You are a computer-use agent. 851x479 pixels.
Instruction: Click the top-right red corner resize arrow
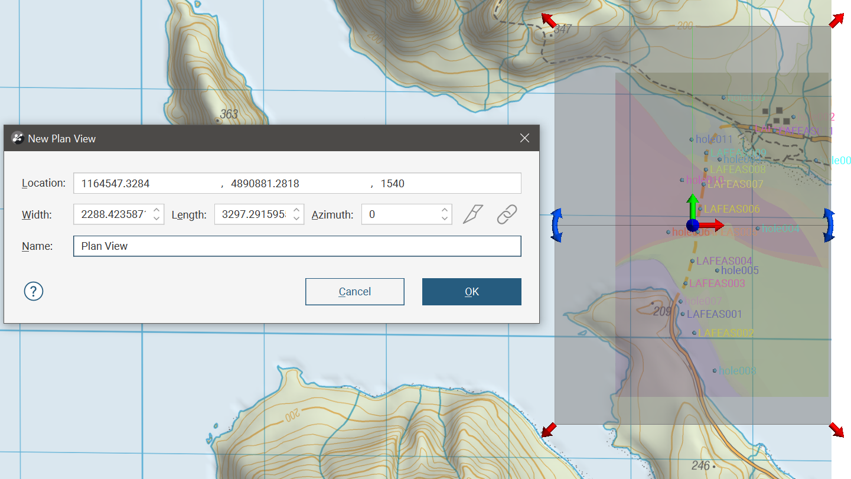(836, 21)
